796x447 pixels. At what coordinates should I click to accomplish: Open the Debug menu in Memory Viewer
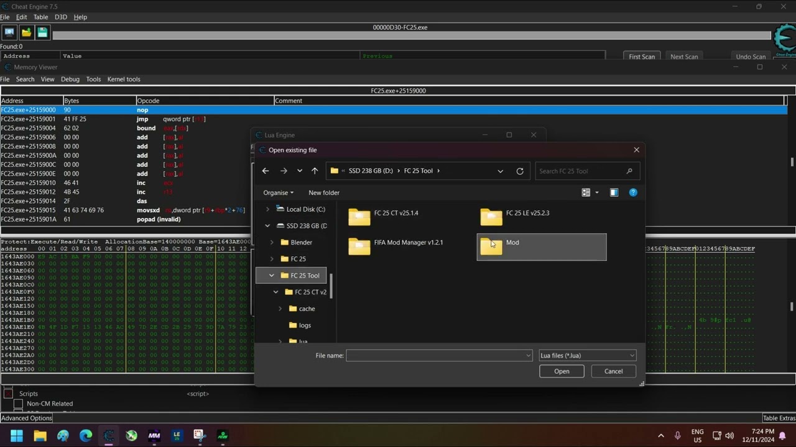pyautogui.click(x=70, y=79)
